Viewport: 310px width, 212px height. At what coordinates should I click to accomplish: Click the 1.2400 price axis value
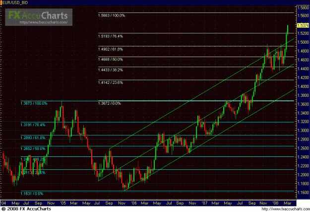(x=303, y=157)
